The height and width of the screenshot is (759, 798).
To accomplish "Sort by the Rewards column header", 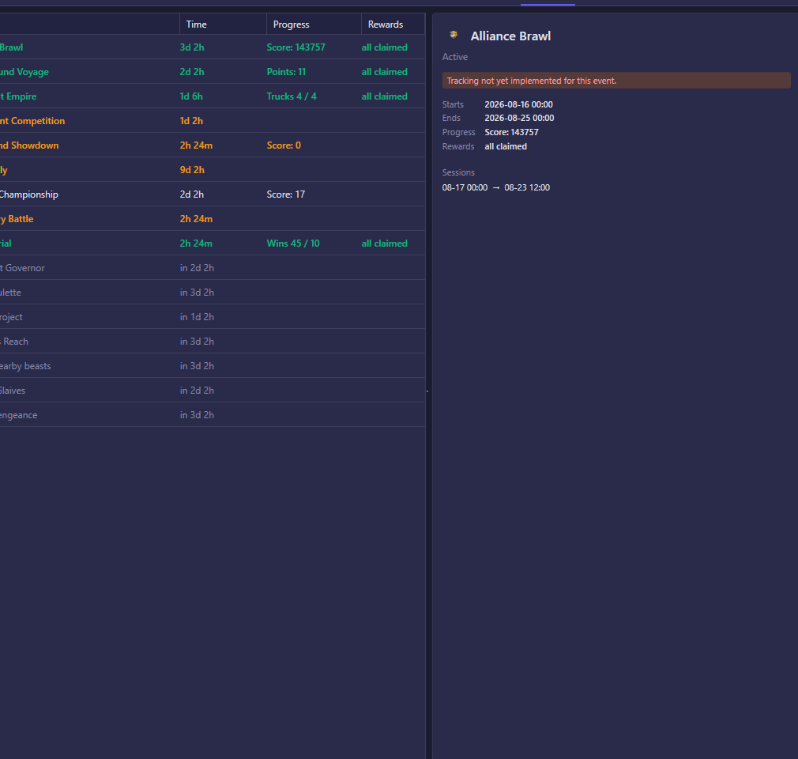I will tap(393, 24).
